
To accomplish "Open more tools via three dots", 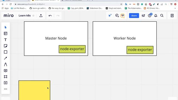I will tap(6, 89).
